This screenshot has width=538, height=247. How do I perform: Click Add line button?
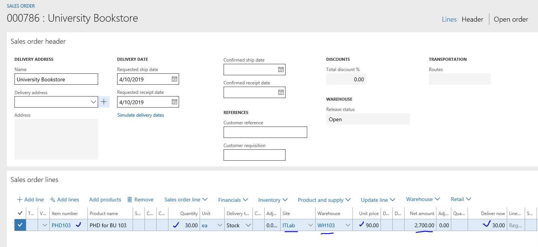point(30,199)
